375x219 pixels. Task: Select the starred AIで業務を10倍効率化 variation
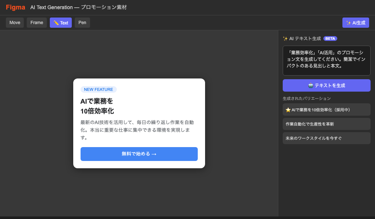pyautogui.click(x=326, y=109)
